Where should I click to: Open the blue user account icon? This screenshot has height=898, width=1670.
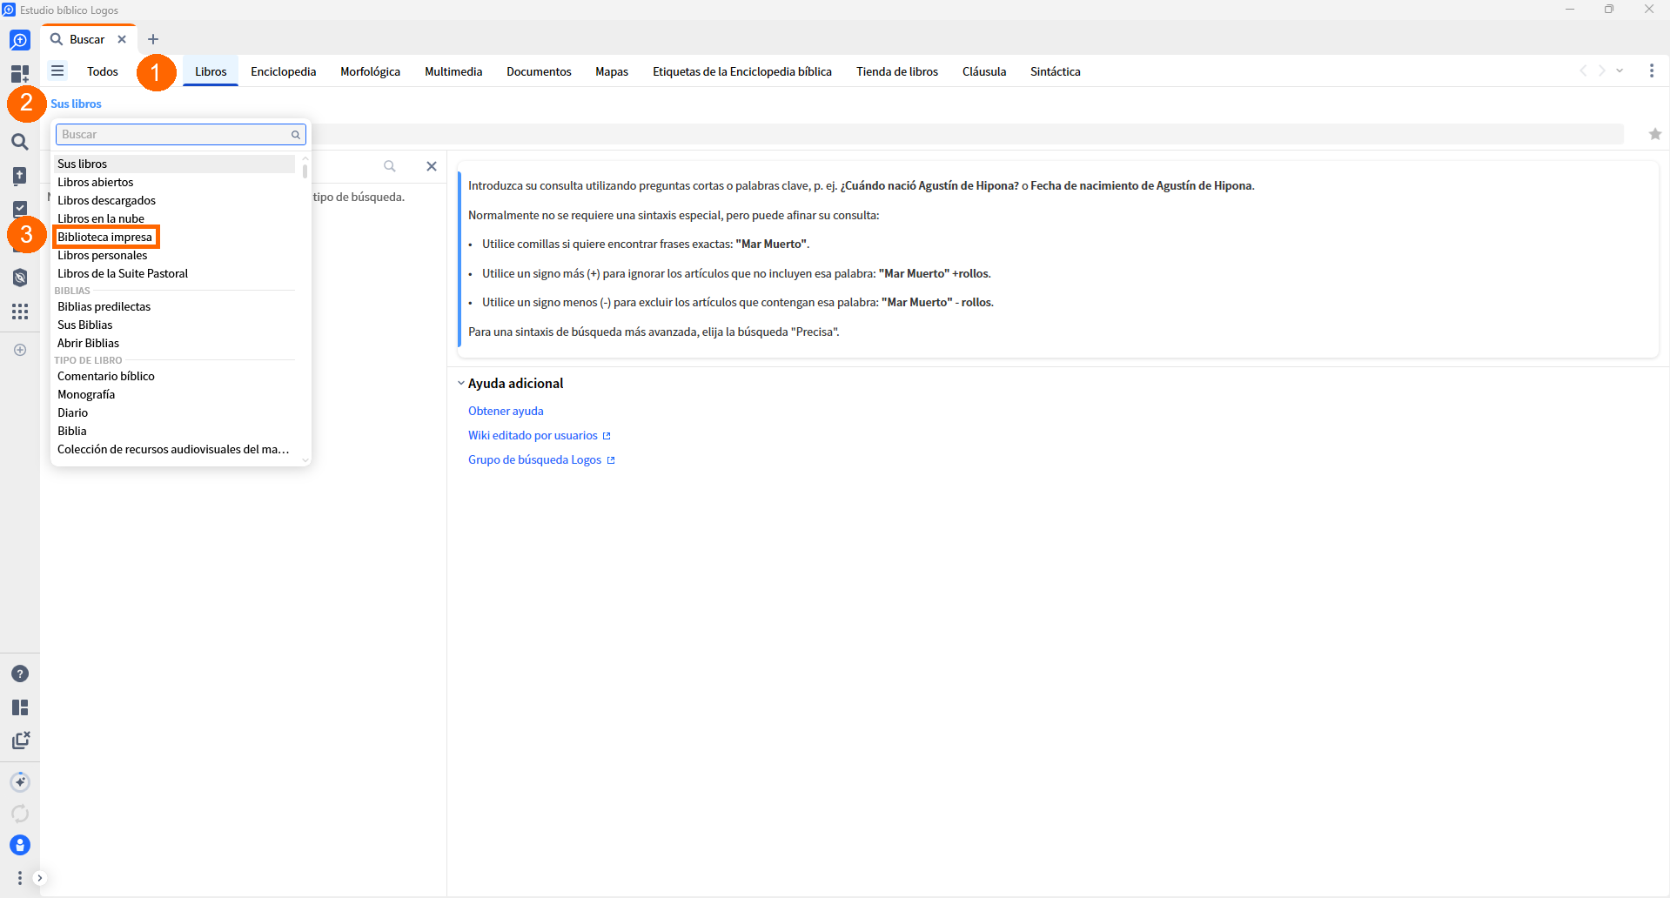pyautogui.click(x=20, y=845)
